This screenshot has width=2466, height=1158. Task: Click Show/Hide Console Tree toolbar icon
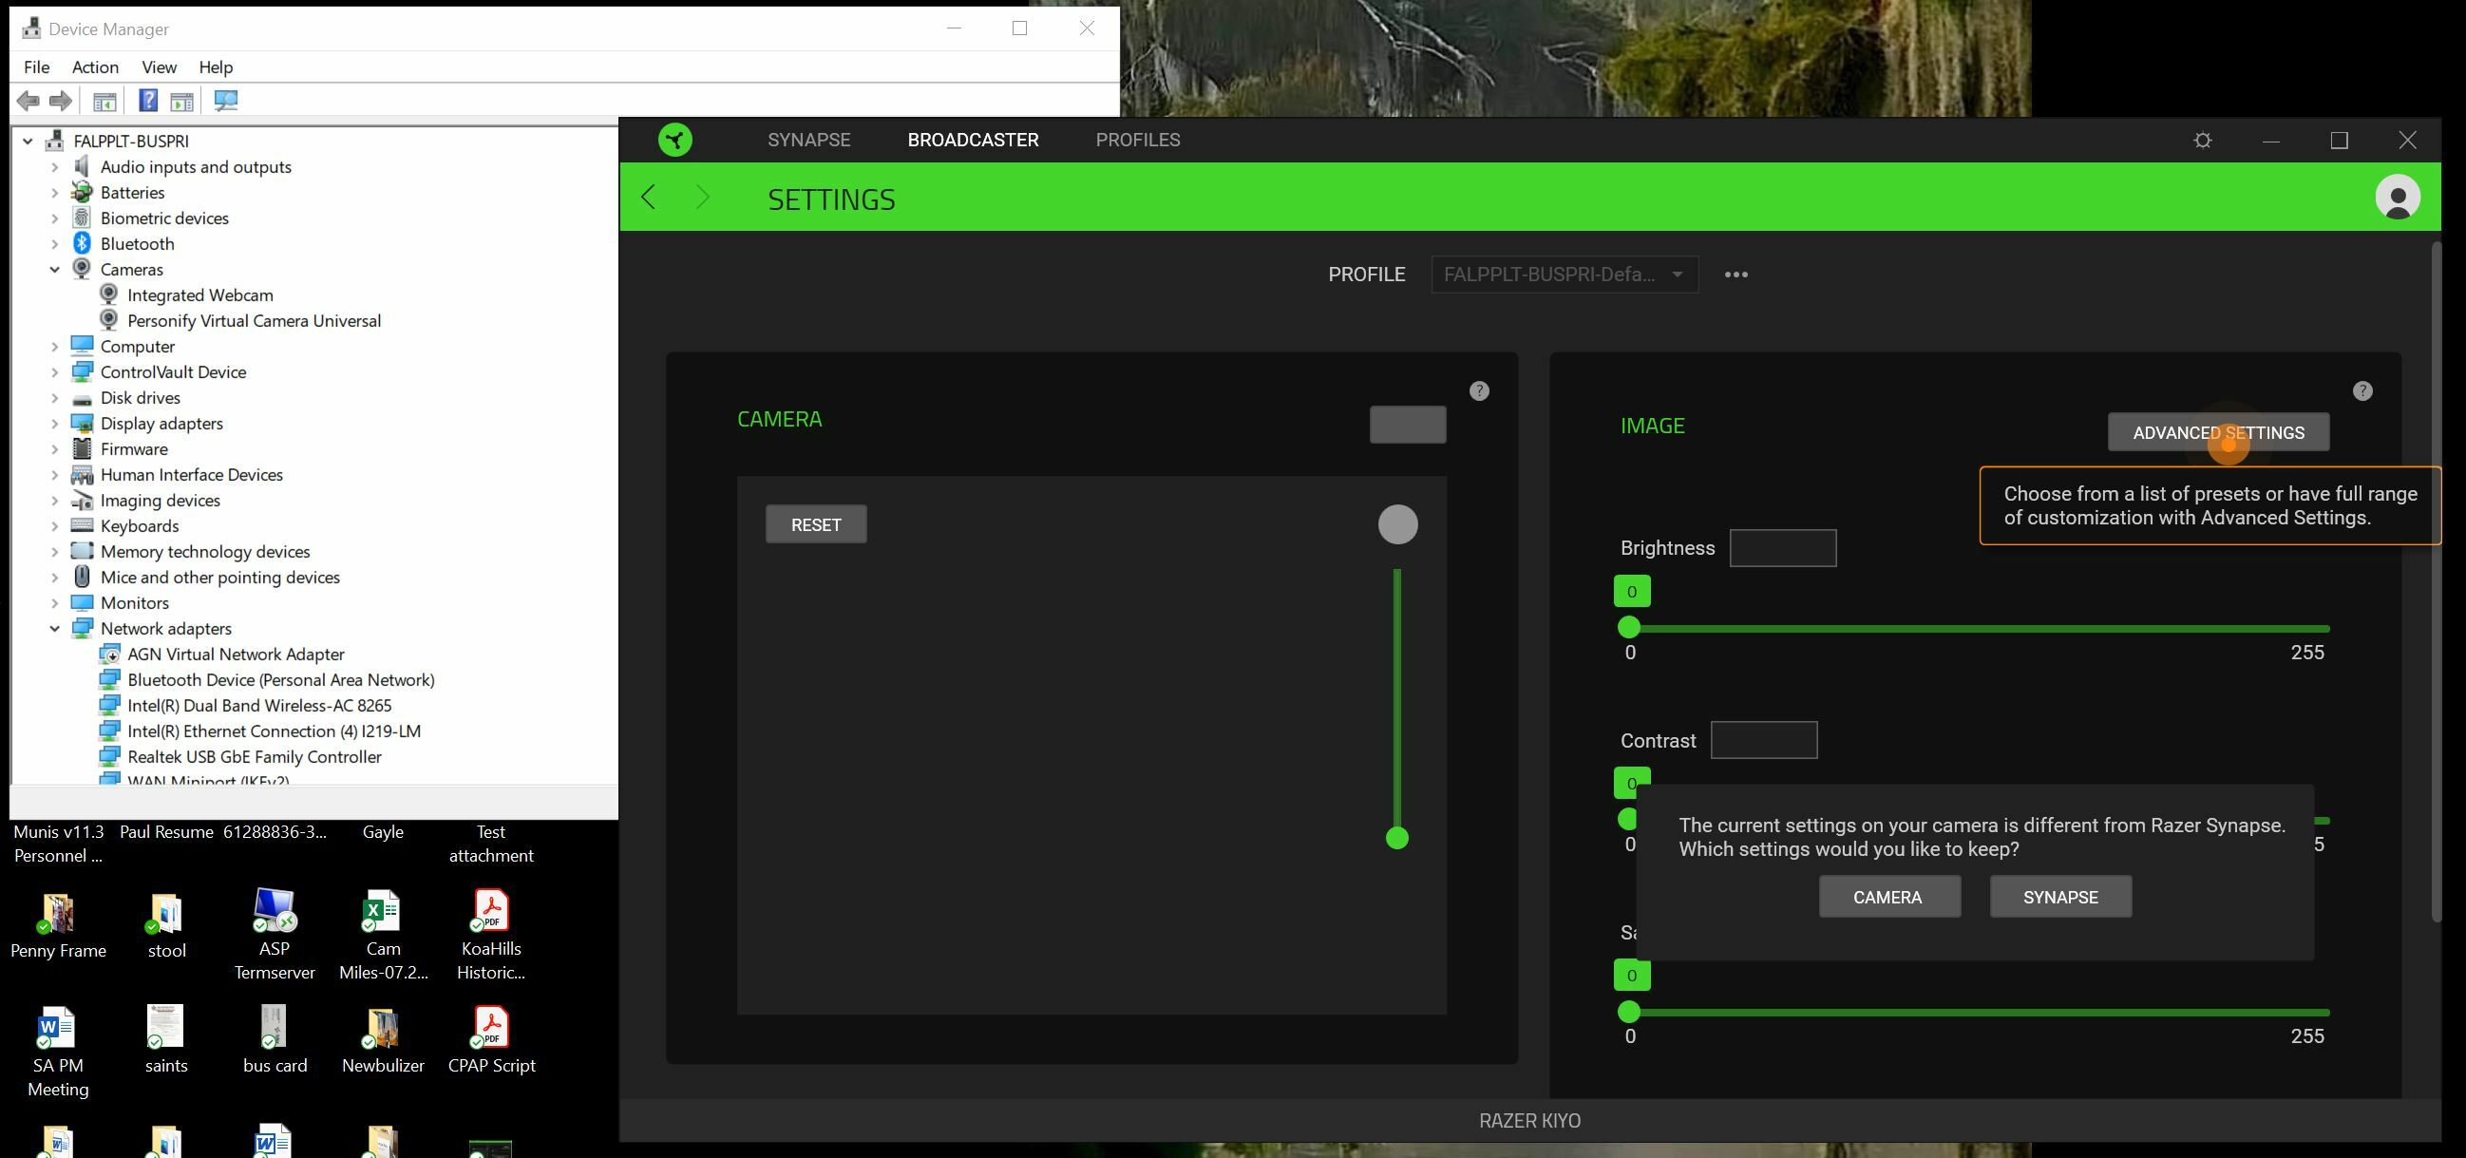pyautogui.click(x=104, y=101)
